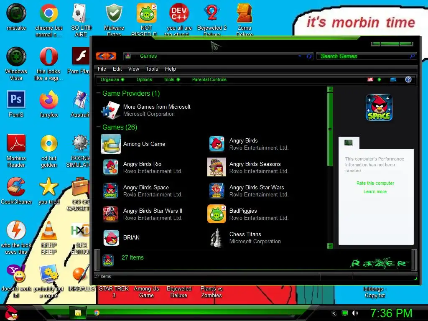
Task: Click the Chrome icon in the taskbar
Action: click(x=97, y=313)
